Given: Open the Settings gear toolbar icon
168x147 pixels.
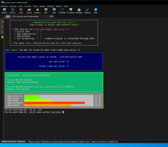Looking at the screenshot, I should (x=87, y=11).
